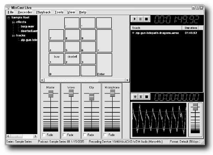Click the keypad slash pad

72,23
